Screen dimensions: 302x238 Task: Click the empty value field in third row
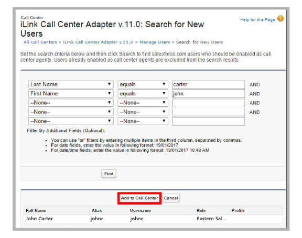209,103
